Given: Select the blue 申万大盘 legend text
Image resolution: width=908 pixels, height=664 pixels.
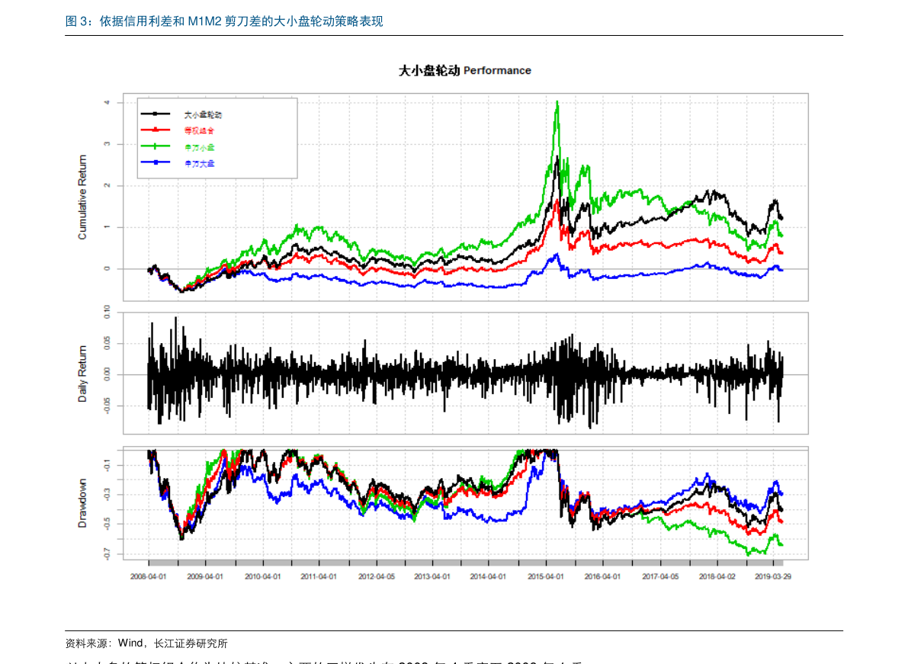Looking at the screenshot, I should pos(199,163).
